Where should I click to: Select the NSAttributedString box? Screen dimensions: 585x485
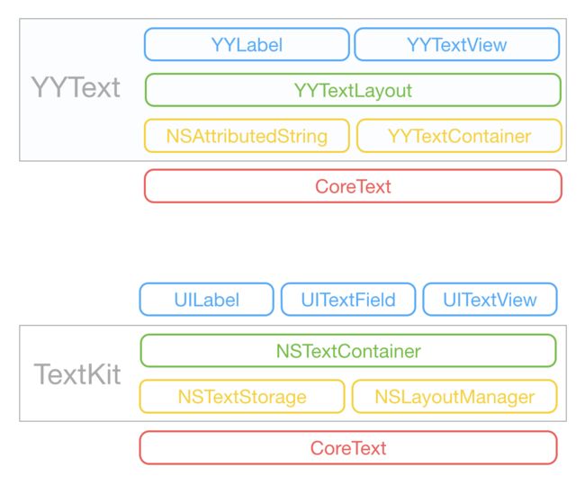247,136
